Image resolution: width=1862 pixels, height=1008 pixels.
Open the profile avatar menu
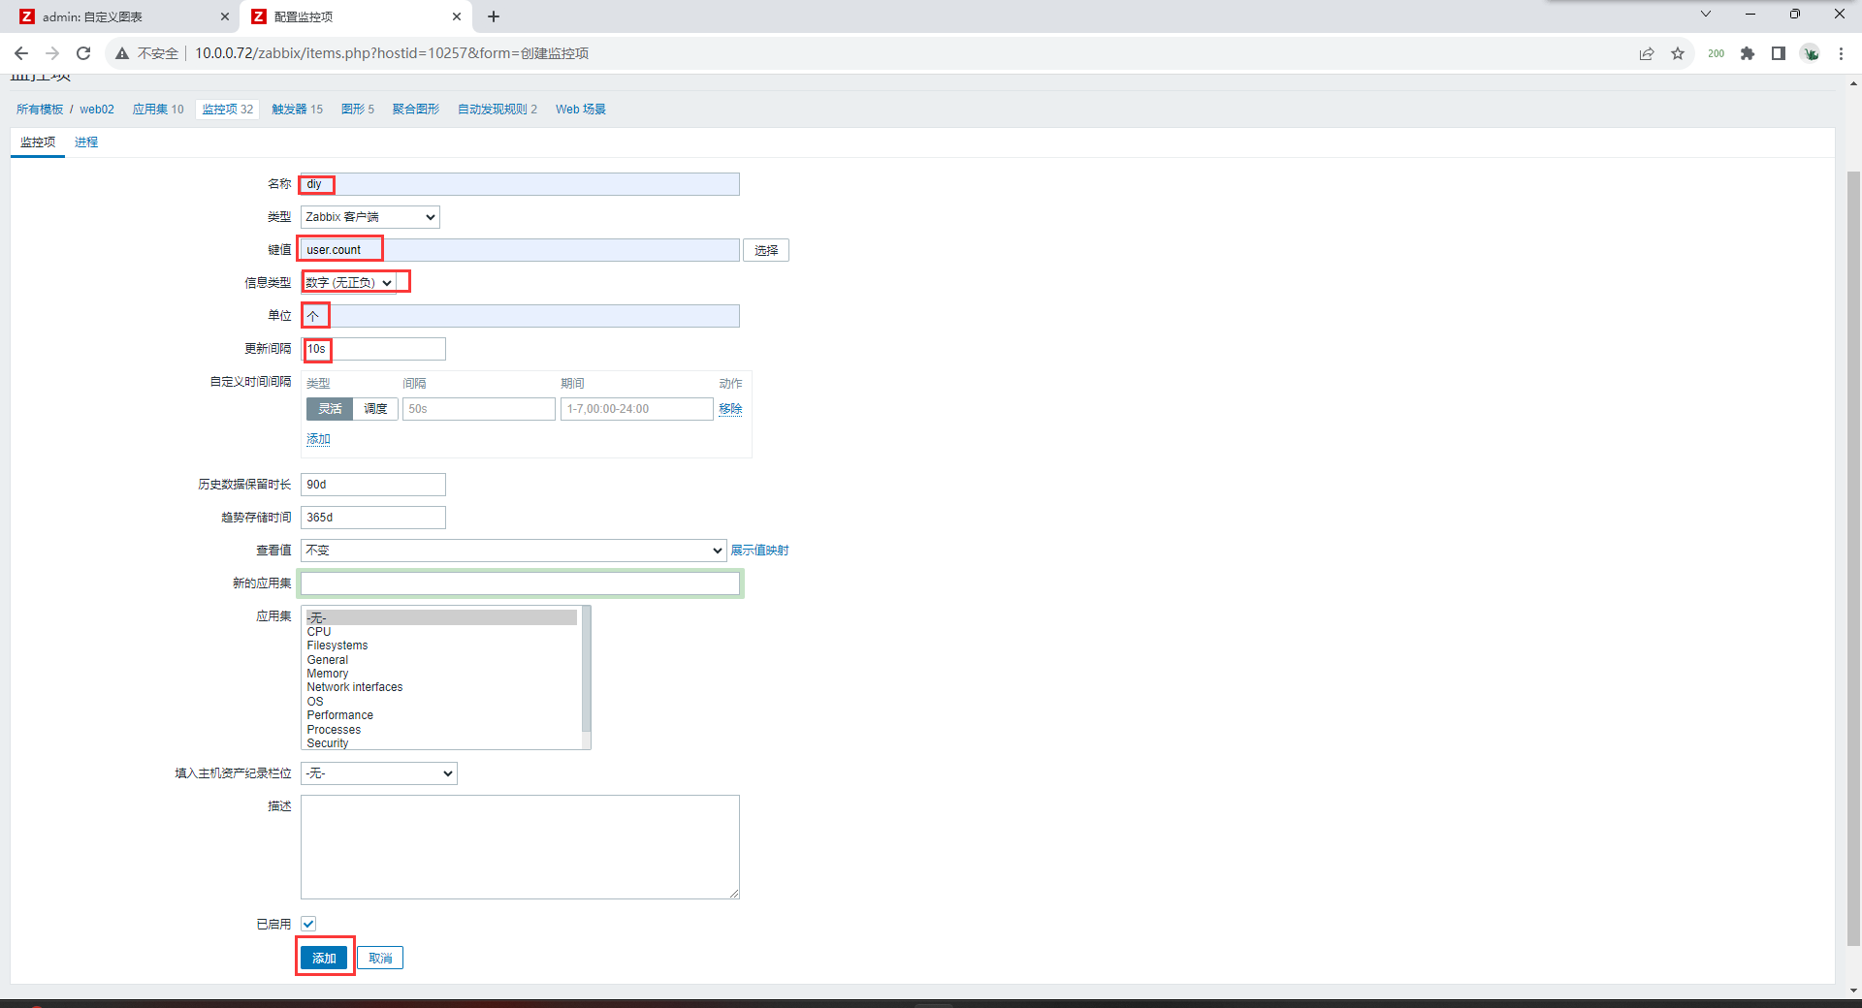click(x=1810, y=53)
